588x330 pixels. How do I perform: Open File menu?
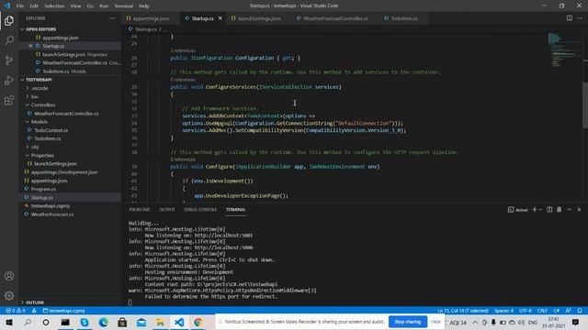[20, 6]
